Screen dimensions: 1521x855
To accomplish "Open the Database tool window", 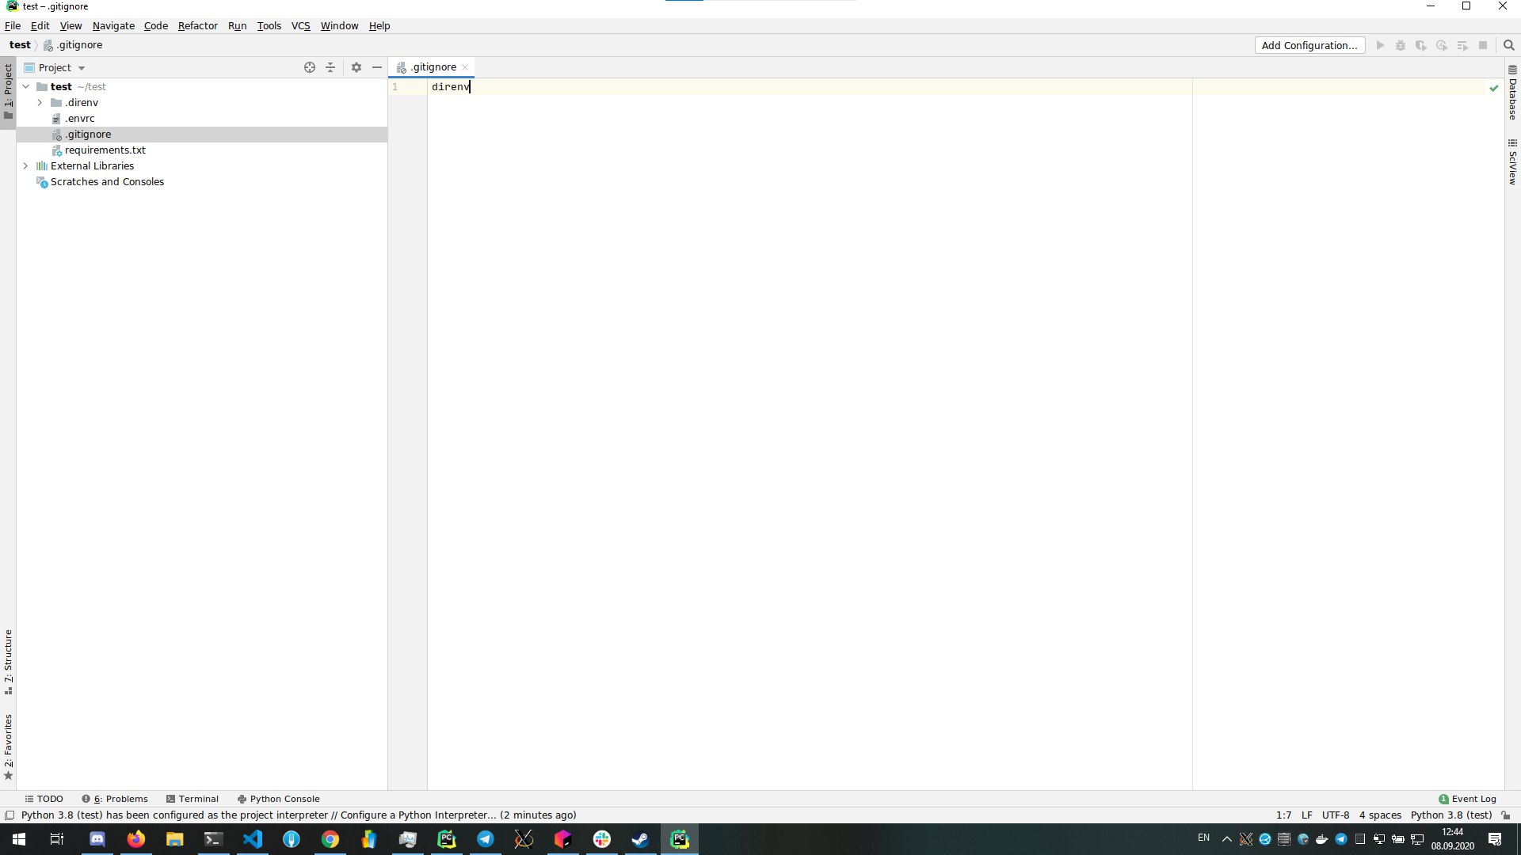I will click(1512, 93).
